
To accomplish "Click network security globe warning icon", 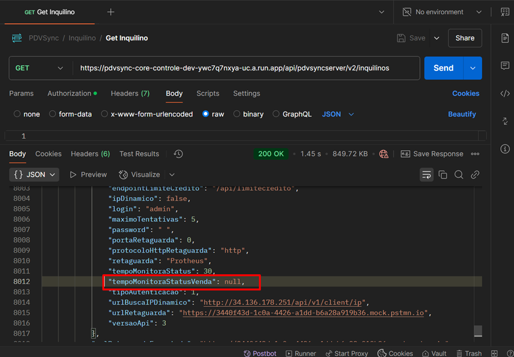I will click(384, 154).
